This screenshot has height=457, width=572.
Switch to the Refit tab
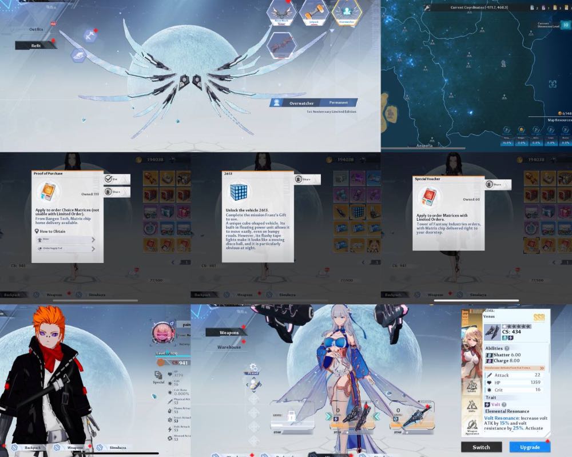click(35, 46)
